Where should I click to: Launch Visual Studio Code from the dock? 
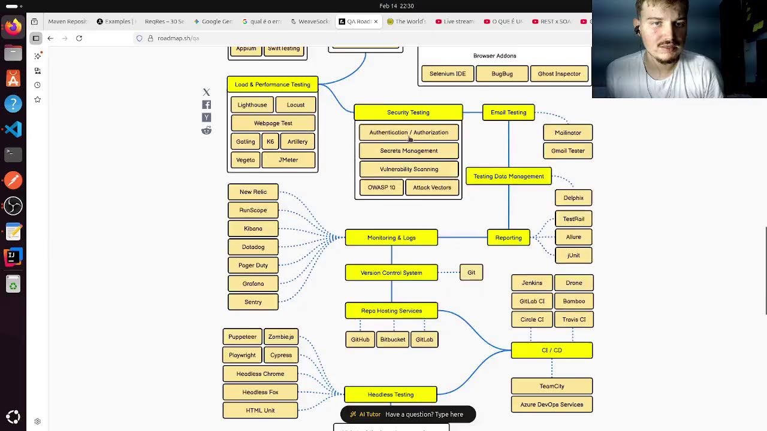(13, 129)
